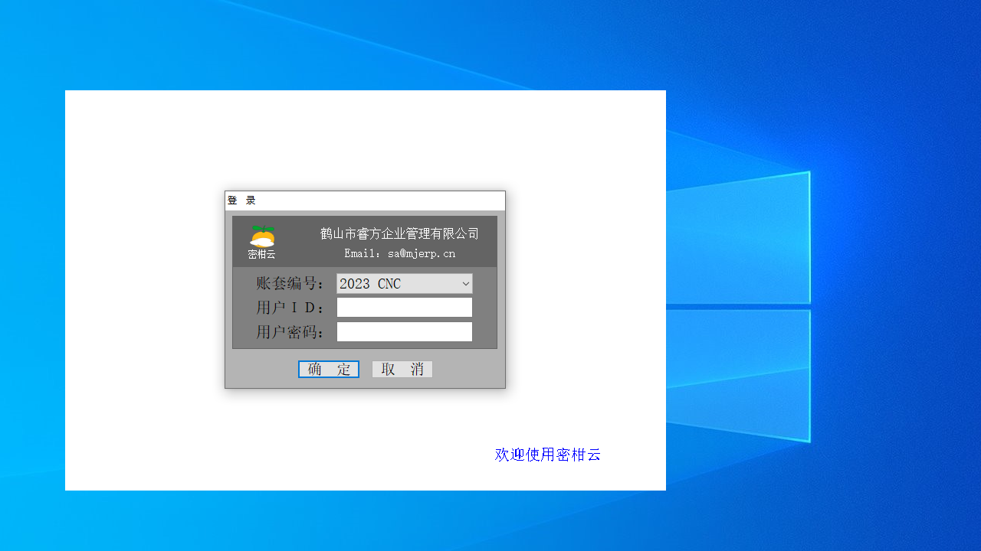Click the 用户密码 label text
This screenshot has width=981, height=551.
point(289,331)
